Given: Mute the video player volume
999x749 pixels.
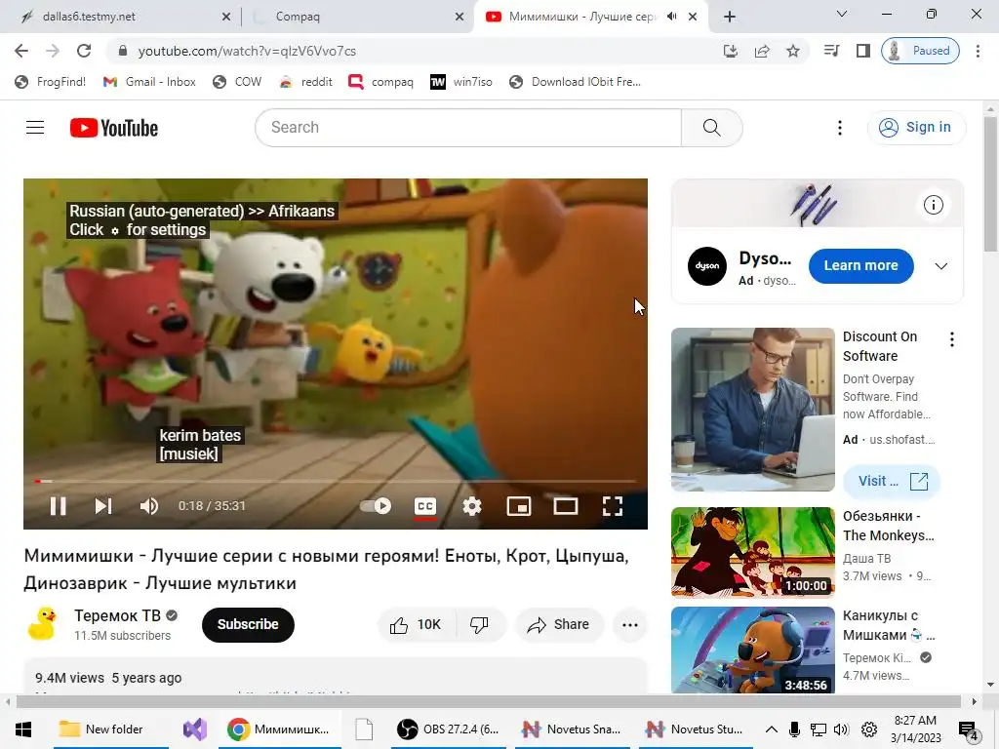Looking at the screenshot, I should point(149,506).
